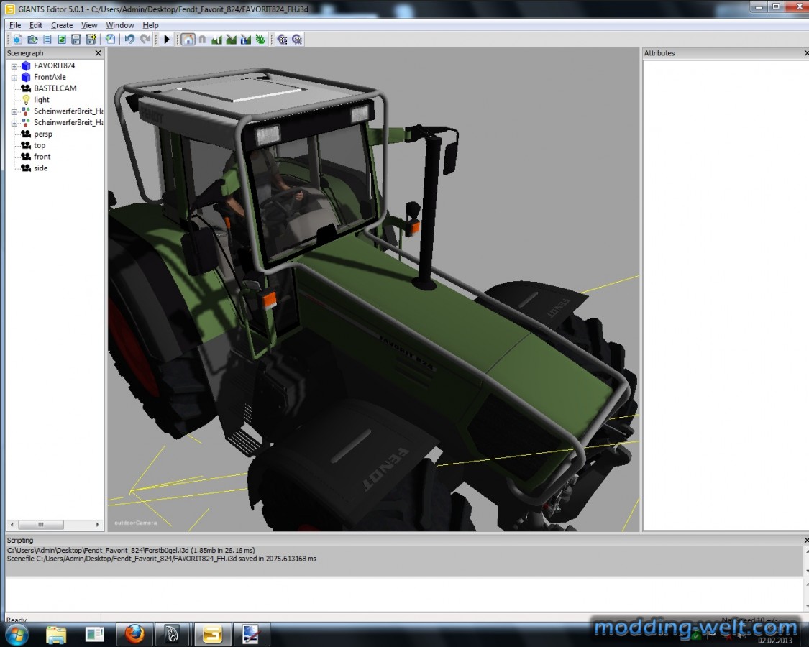This screenshot has width=809, height=647.
Task: Click the dark dragon-logo taskbar app icon
Action: pos(173,635)
